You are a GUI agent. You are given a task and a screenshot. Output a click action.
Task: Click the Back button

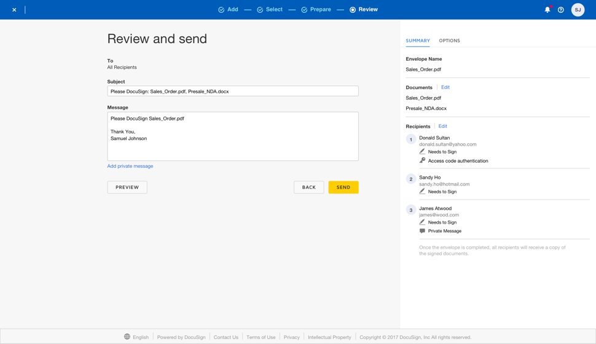click(308, 187)
